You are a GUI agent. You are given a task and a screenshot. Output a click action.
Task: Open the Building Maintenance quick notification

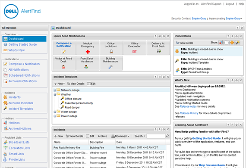coord(111,63)
